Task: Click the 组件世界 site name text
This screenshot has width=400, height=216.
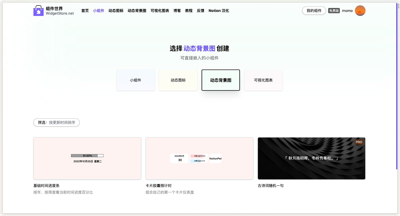Action: point(54,8)
